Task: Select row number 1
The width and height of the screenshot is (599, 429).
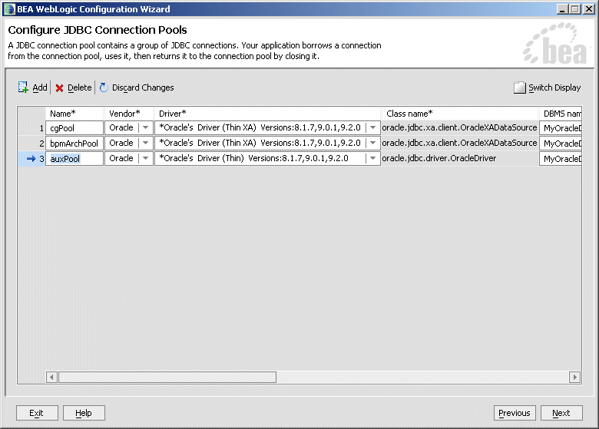Action: tap(31, 128)
